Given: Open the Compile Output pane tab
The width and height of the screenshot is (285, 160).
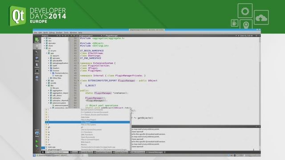Looking at the screenshot, I should 121,152.
